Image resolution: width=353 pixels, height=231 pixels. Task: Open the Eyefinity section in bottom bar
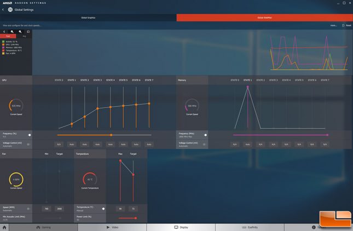pos(250,227)
